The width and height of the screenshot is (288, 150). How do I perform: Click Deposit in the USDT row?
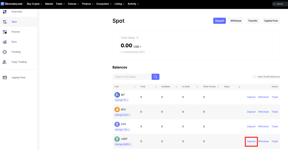251,141
